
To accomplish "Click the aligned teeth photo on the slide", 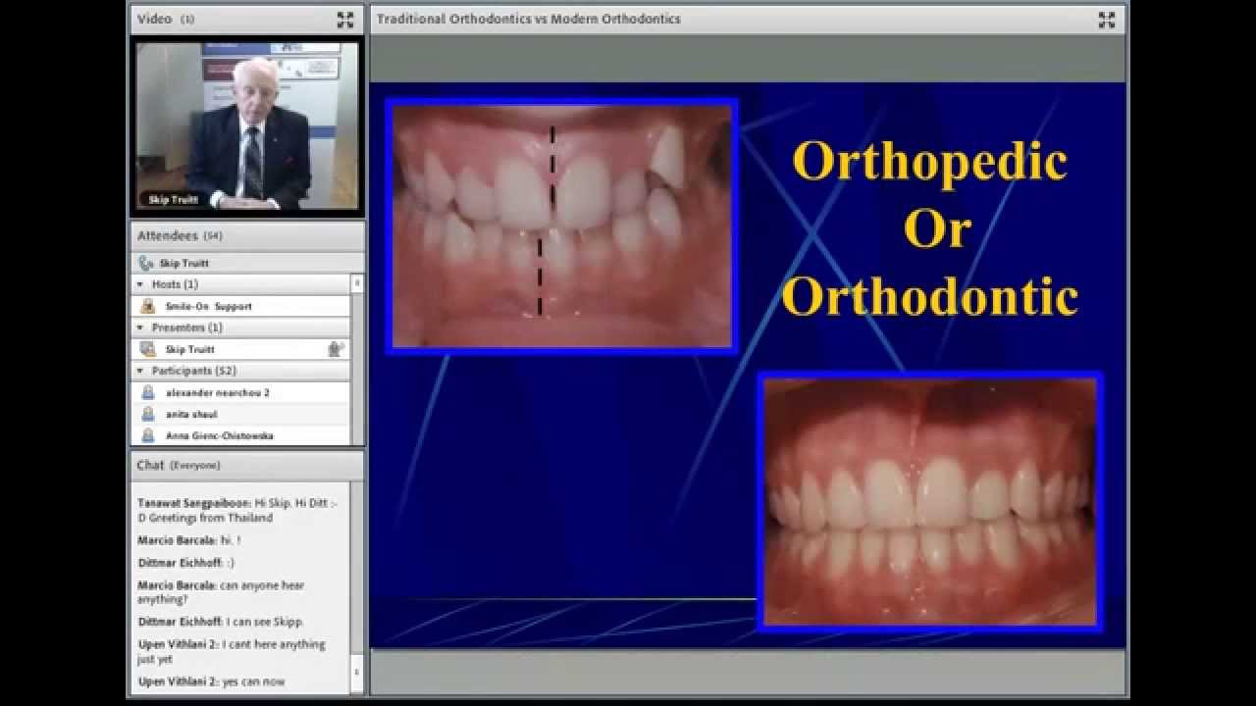I will 929,501.
